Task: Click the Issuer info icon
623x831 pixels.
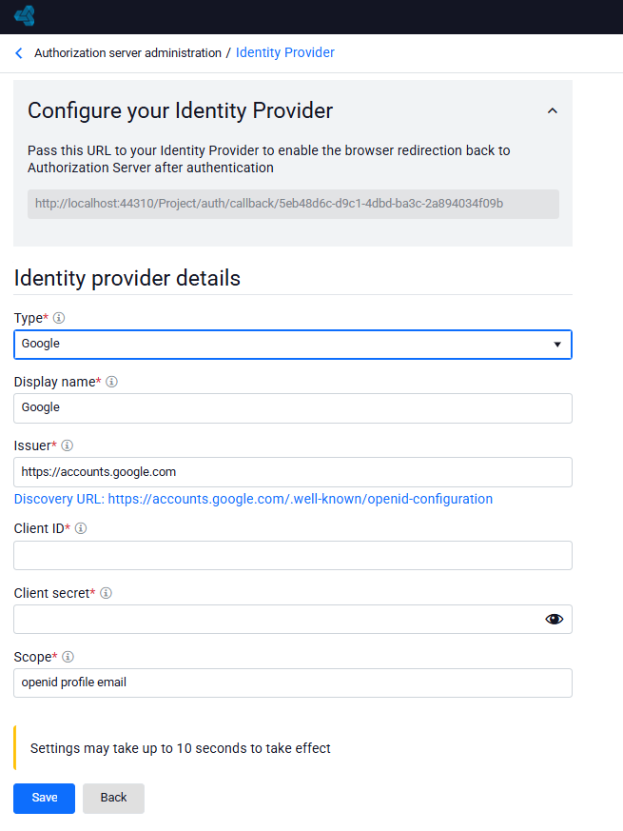Action: click(68, 445)
